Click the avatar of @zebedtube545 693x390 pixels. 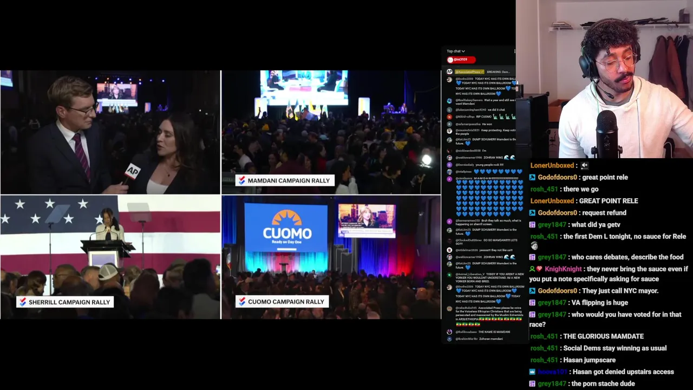[449, 308]
